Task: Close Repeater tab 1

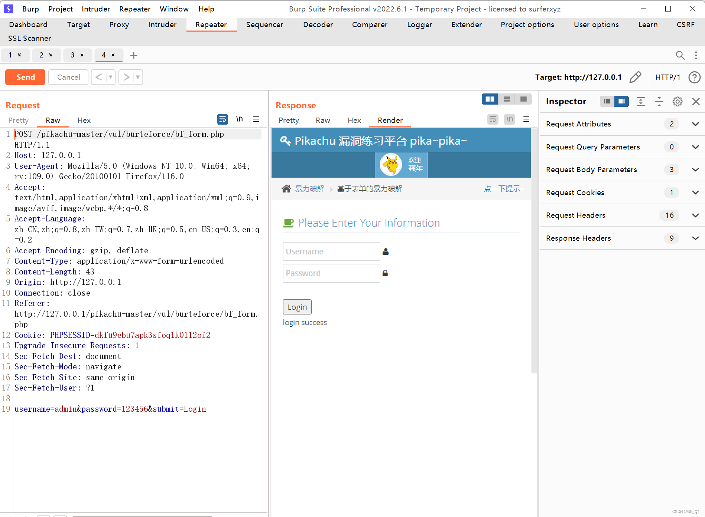Action: pyautogui.click(x=19, y=55)
